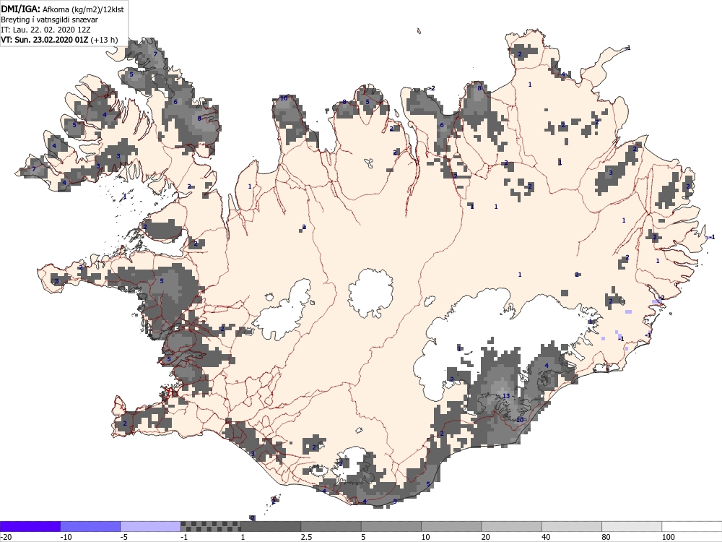Click the "13" snow value label on the map
Viewport: 722px width, 542px height.
click(506, 396)
